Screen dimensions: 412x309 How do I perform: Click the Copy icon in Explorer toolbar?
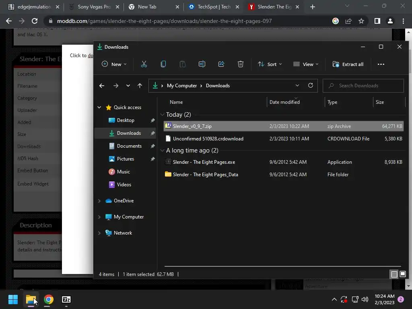(163, 64)
